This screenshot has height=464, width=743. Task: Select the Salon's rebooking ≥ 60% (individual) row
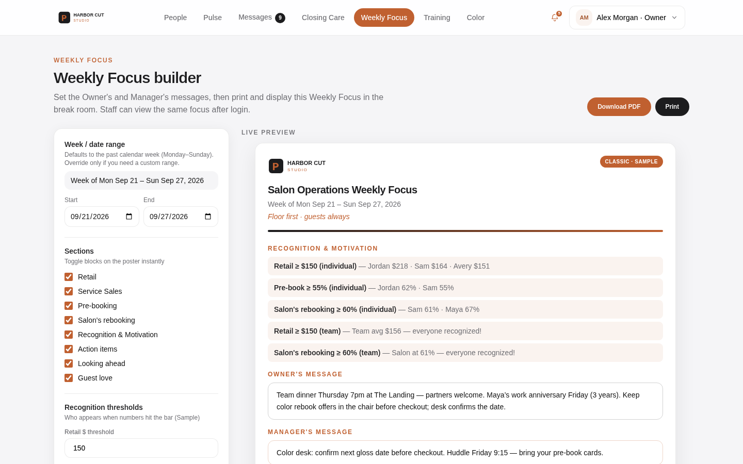(465, 309)
